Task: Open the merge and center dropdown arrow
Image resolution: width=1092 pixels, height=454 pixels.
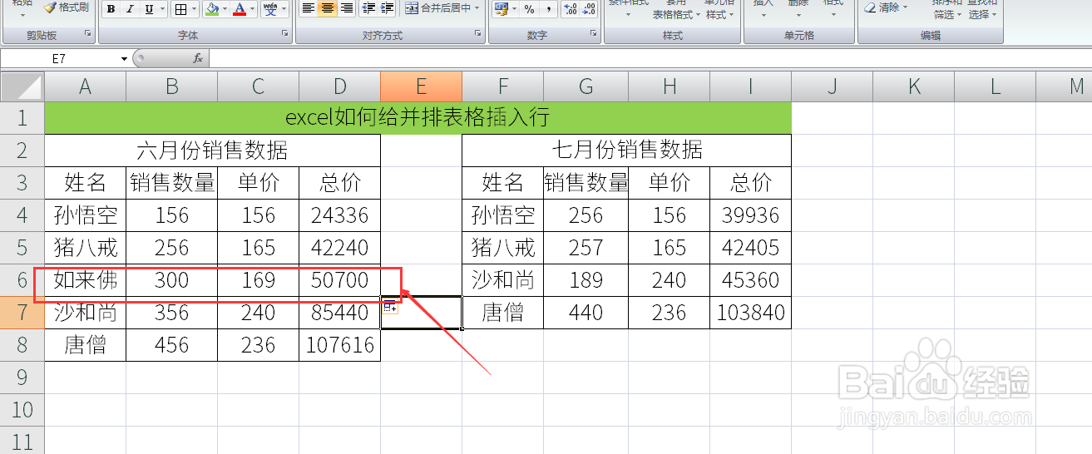Action: point(477,8)
